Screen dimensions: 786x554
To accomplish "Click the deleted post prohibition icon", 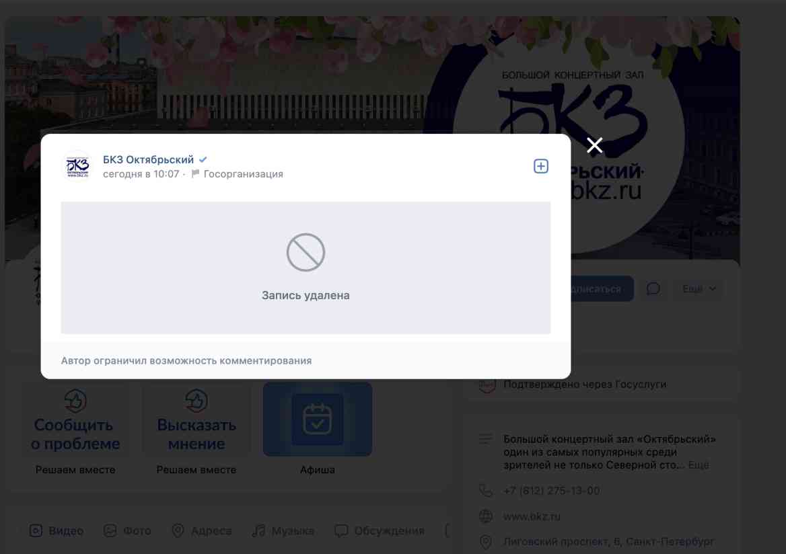I will pyautogui.click(x=306, y=252).
